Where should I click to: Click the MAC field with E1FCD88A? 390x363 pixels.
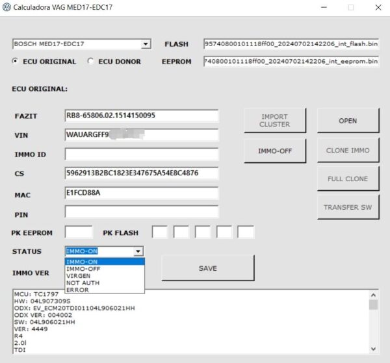point(142,193)
